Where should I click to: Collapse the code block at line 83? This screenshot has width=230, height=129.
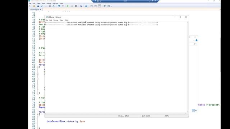(x=37, y=115)
